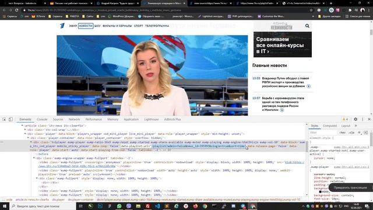Click Прекратить трансляцию button
Image resolution: width=373 pixels, height=210 pixels.
point(350,188)
